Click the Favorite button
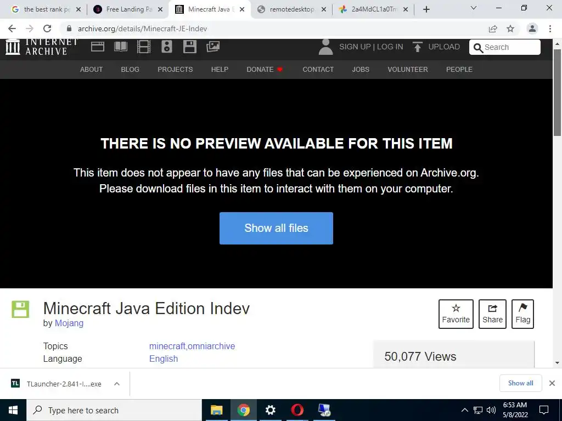This screenshot has width=562, height=421. (x=456, y=314)
